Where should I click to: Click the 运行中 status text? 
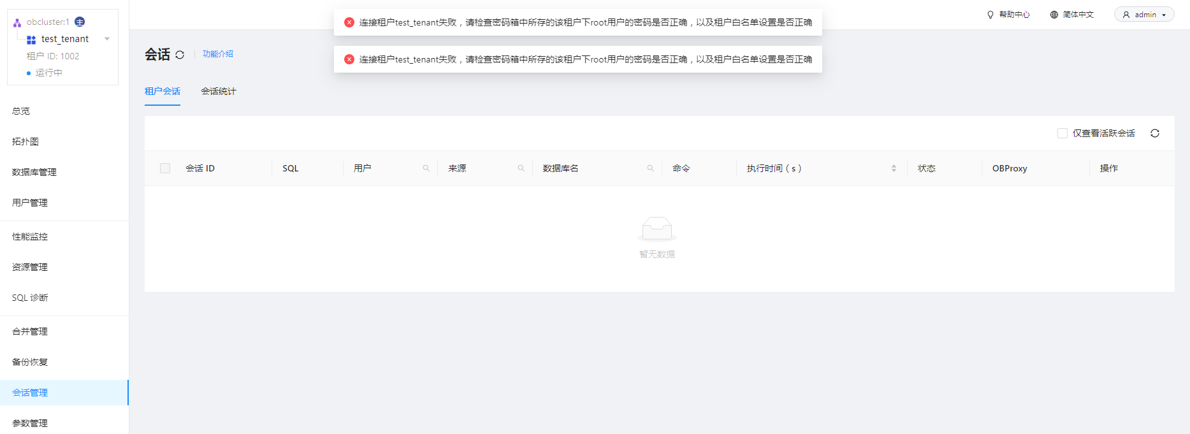(49, 73)
